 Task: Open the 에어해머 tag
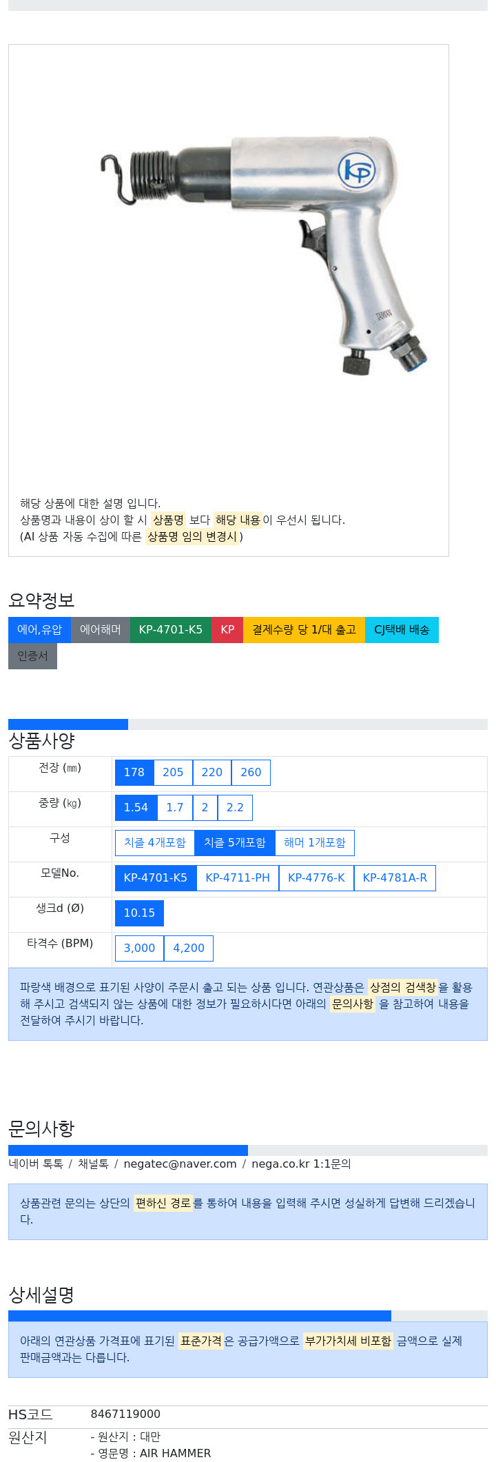101,630
